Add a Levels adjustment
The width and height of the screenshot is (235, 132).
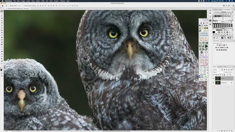(x=220, y=45)
